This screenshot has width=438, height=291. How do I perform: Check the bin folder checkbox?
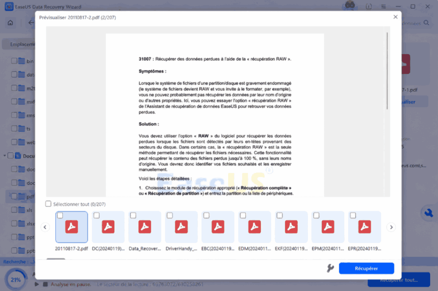[x=14, y=61]
